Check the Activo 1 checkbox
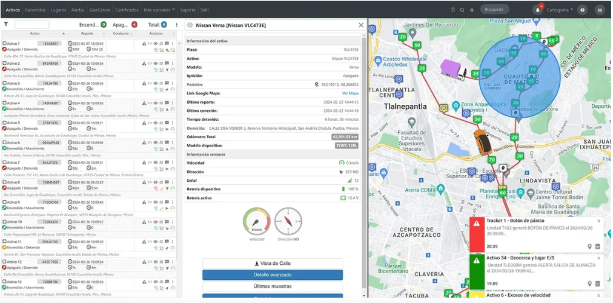 coord(4,44)
